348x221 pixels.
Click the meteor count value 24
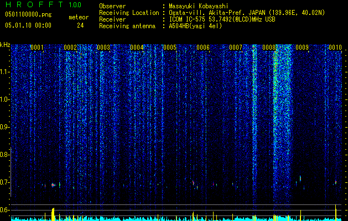click(80, 25)
